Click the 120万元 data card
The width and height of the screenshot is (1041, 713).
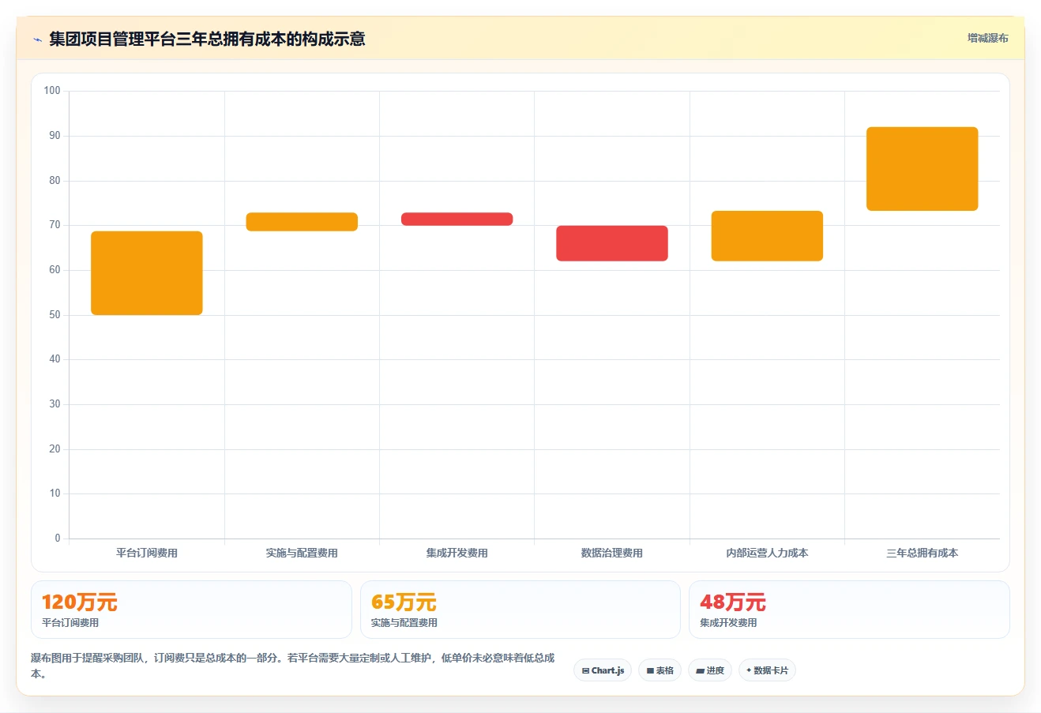tap(191, 610)
